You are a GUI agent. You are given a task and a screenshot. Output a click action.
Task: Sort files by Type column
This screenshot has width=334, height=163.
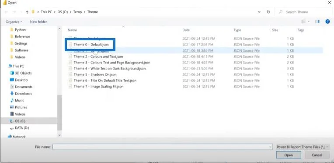[237, 30]
